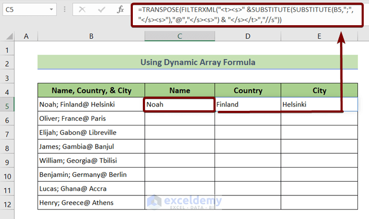Click the 'Country' header cell

pyautogui.click(x=248, y=90)
